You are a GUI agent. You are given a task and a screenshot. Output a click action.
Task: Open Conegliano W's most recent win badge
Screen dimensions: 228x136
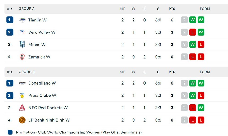tap(193, 83)
